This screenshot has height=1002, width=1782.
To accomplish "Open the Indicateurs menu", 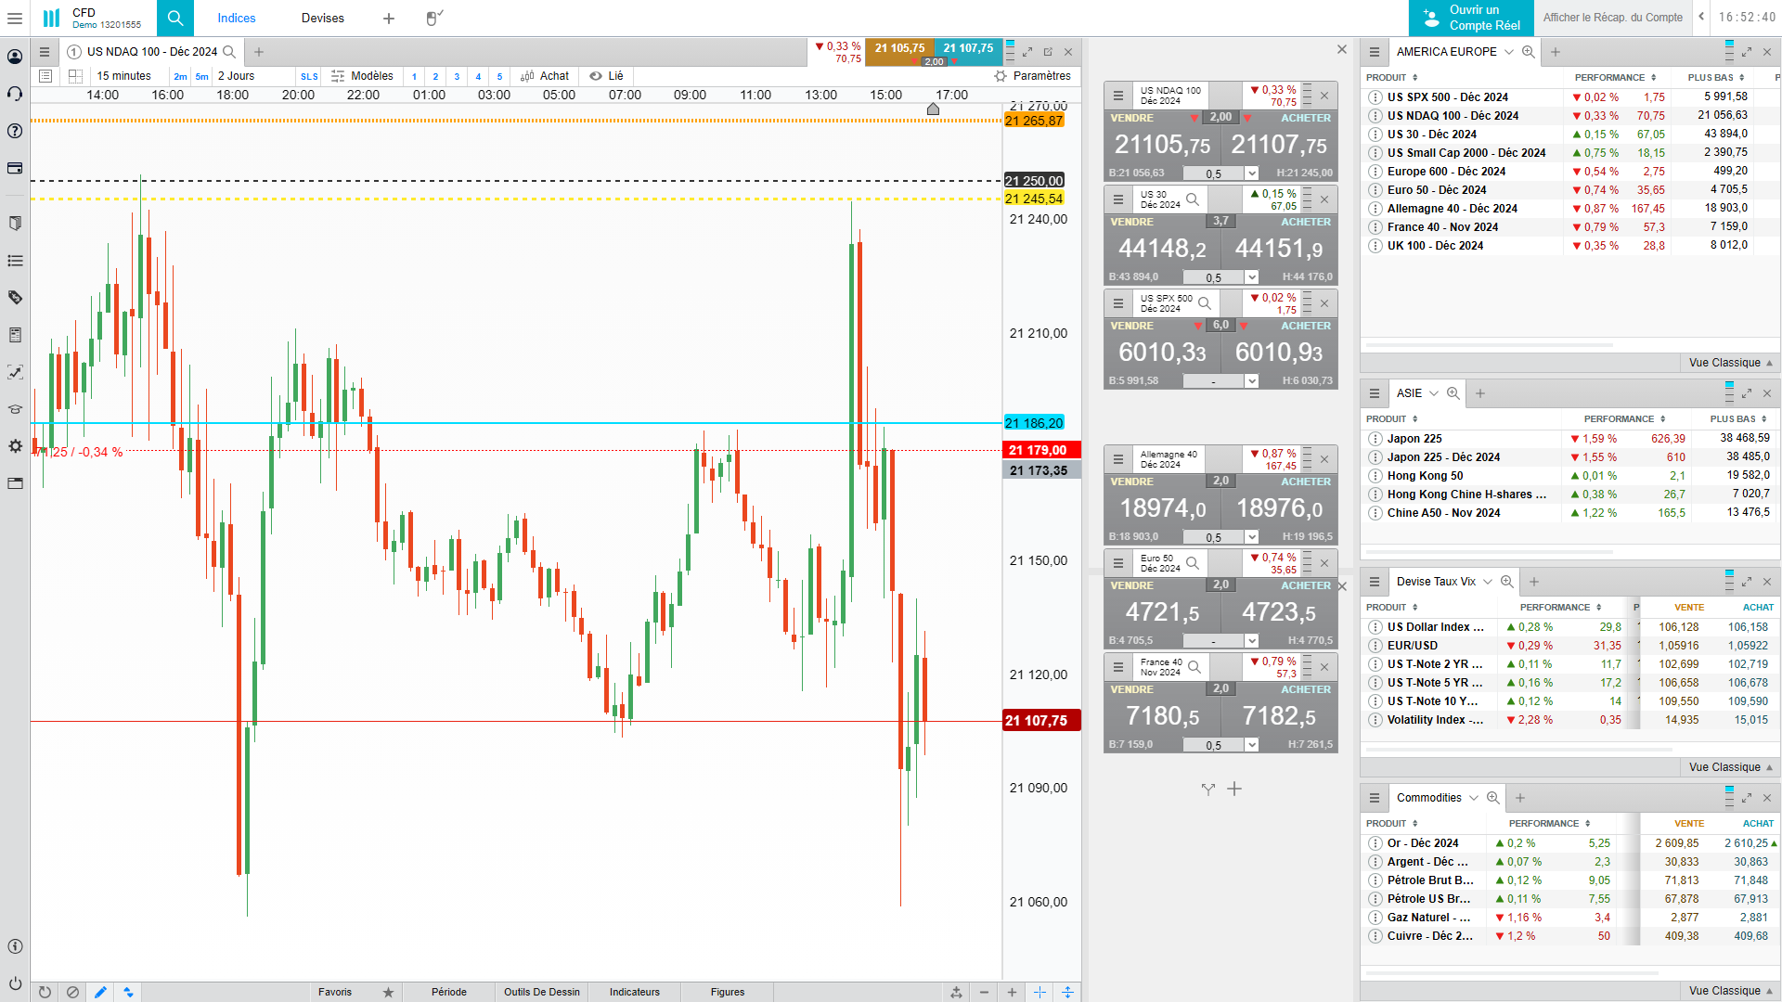I will pos(634,992).
